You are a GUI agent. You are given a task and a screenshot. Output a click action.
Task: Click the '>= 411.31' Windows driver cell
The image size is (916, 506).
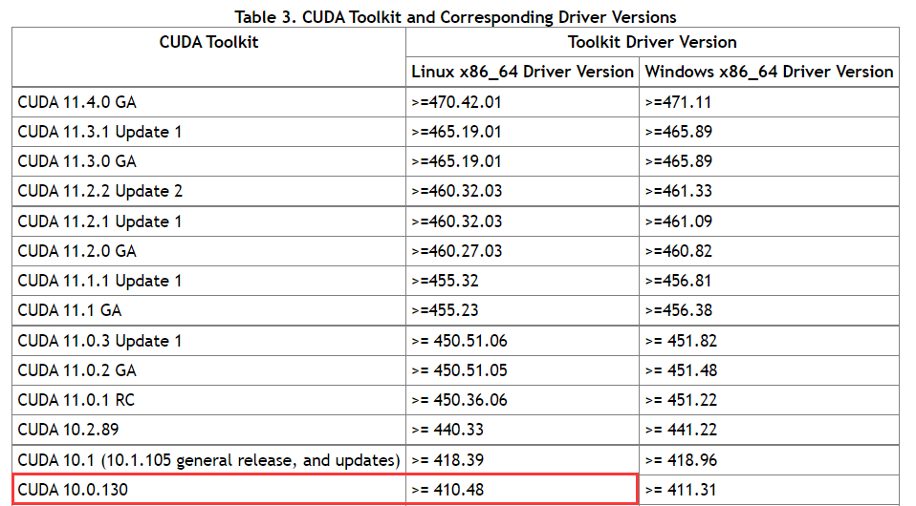(769, 490)
